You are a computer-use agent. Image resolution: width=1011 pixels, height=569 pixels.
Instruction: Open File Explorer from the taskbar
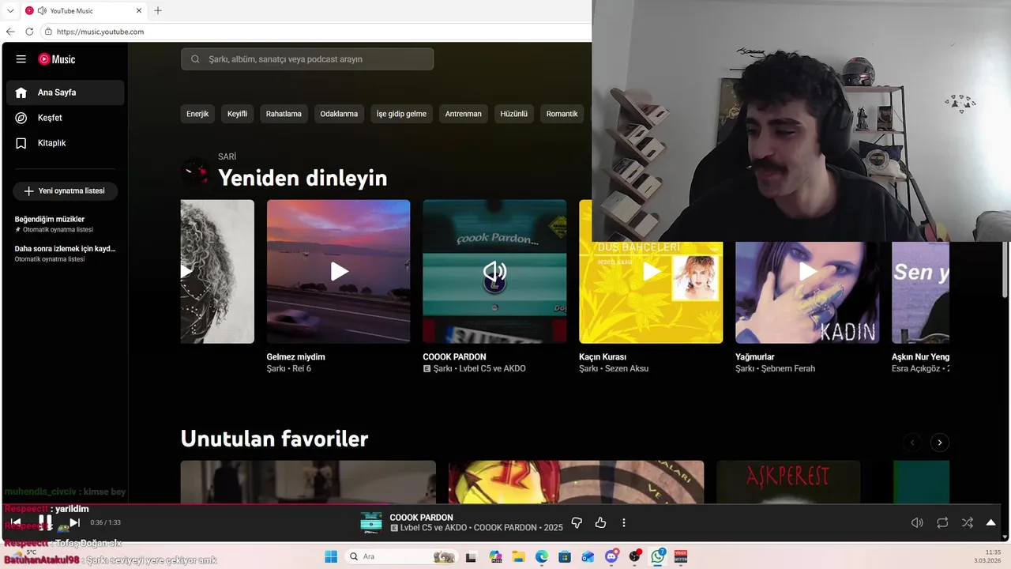pyautogui.click(x=518, y=556)
